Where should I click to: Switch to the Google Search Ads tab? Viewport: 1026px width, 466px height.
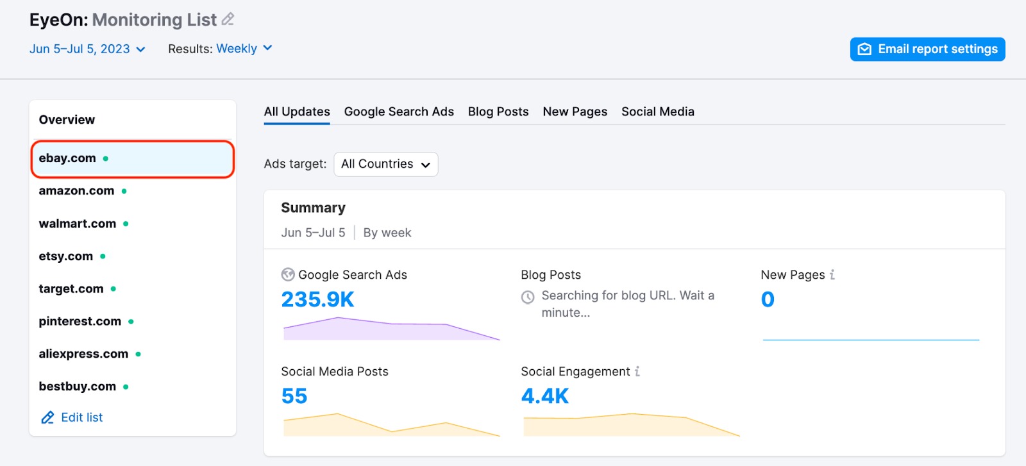[x=399, y=112]
